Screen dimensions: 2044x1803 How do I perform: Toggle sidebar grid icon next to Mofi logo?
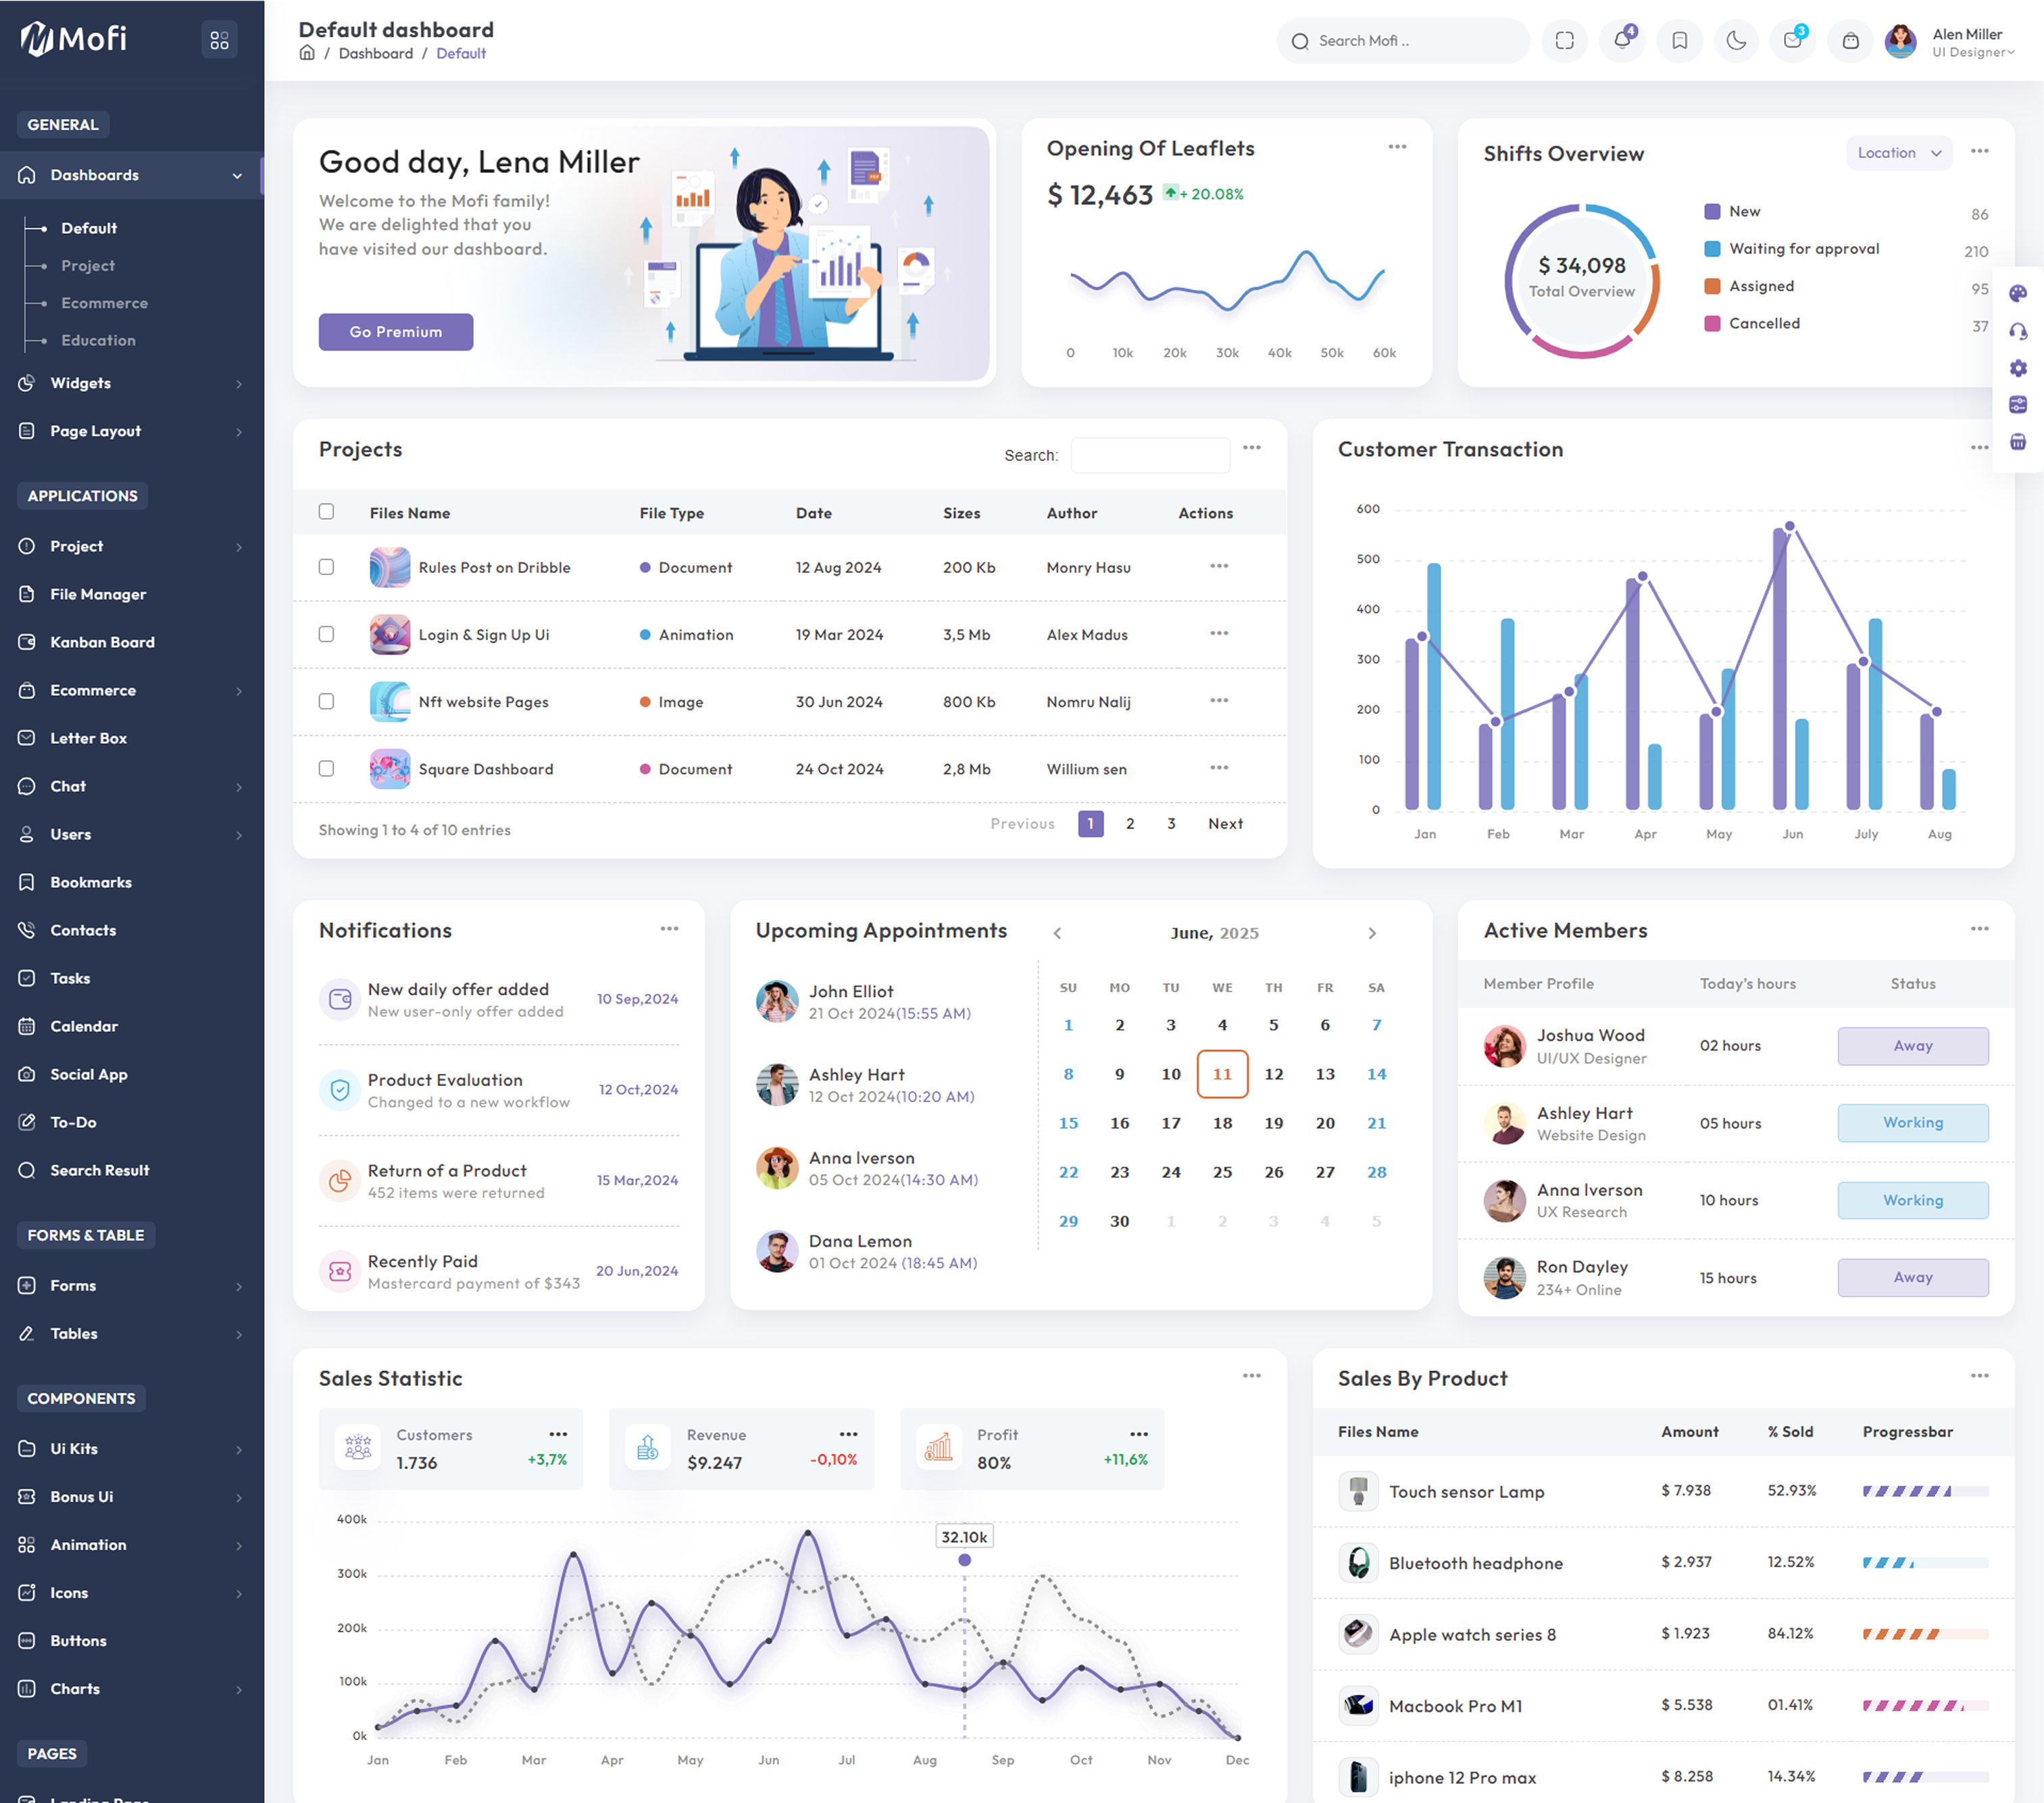pos(219,40)
